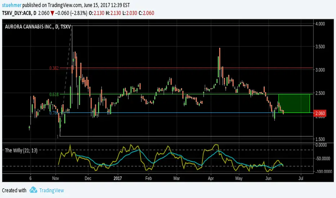Click the −0.060 (−2.83%) change value
This screenshot has height=198, width=336.
pos(71,13)
